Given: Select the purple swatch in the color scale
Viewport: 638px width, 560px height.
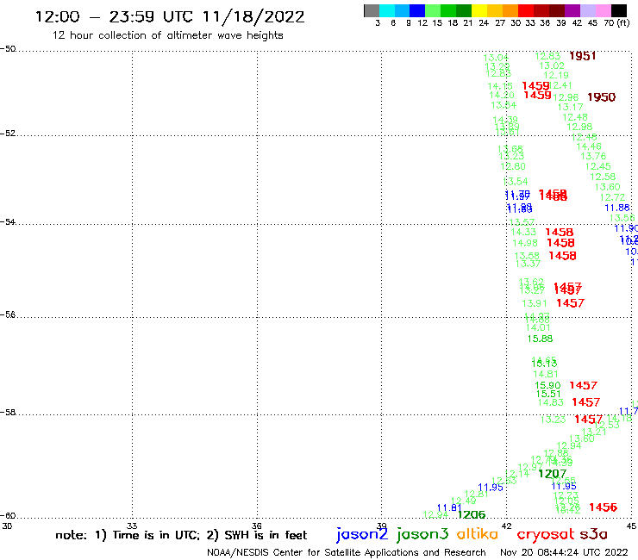Looking at the screenshot, I should point(572,10).
